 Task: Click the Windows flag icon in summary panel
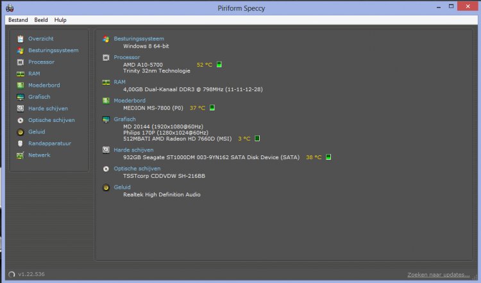point(106,39)
